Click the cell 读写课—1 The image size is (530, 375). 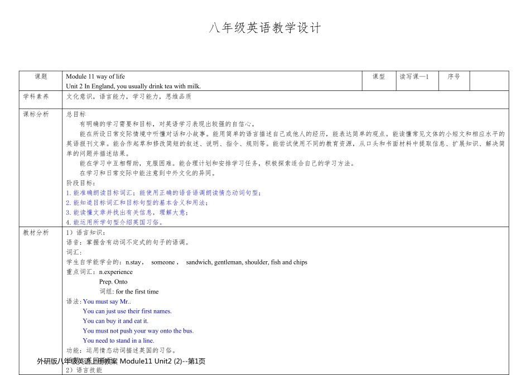[417, 81]
